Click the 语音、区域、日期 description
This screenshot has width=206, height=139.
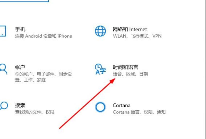coord(130,74)
